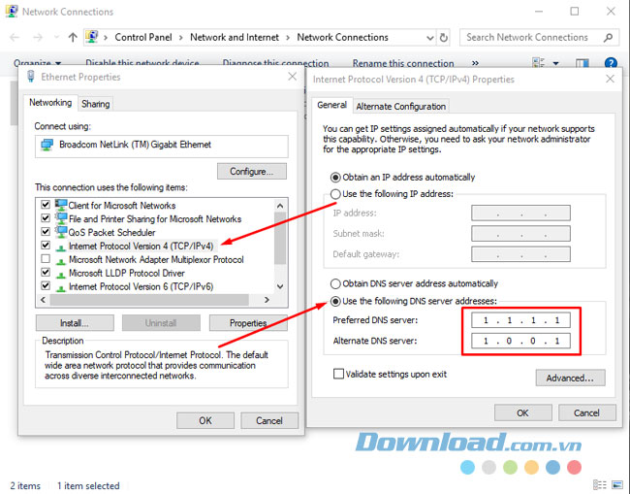
Task: Select Obtain DNS server address automatically
Action: pyautogui.click(x=335, y=284)
